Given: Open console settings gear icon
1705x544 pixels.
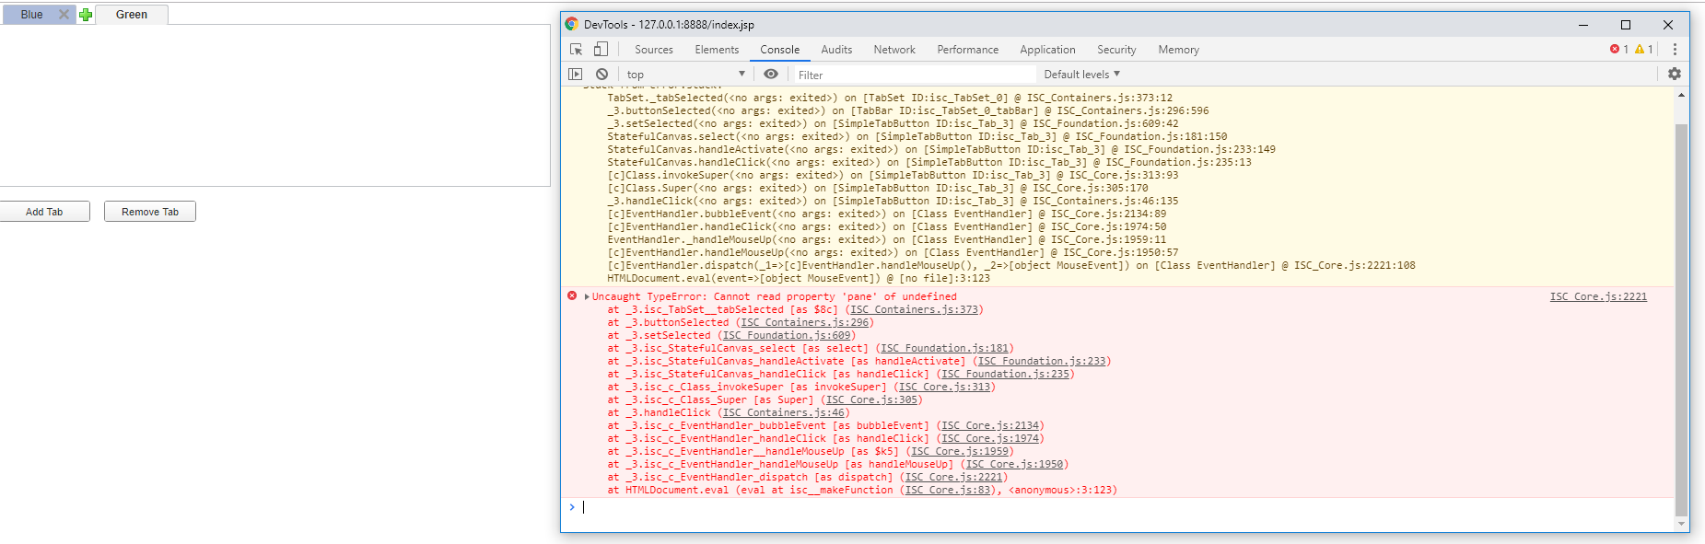Looking at the screenshot, I should click(1674, 75).
